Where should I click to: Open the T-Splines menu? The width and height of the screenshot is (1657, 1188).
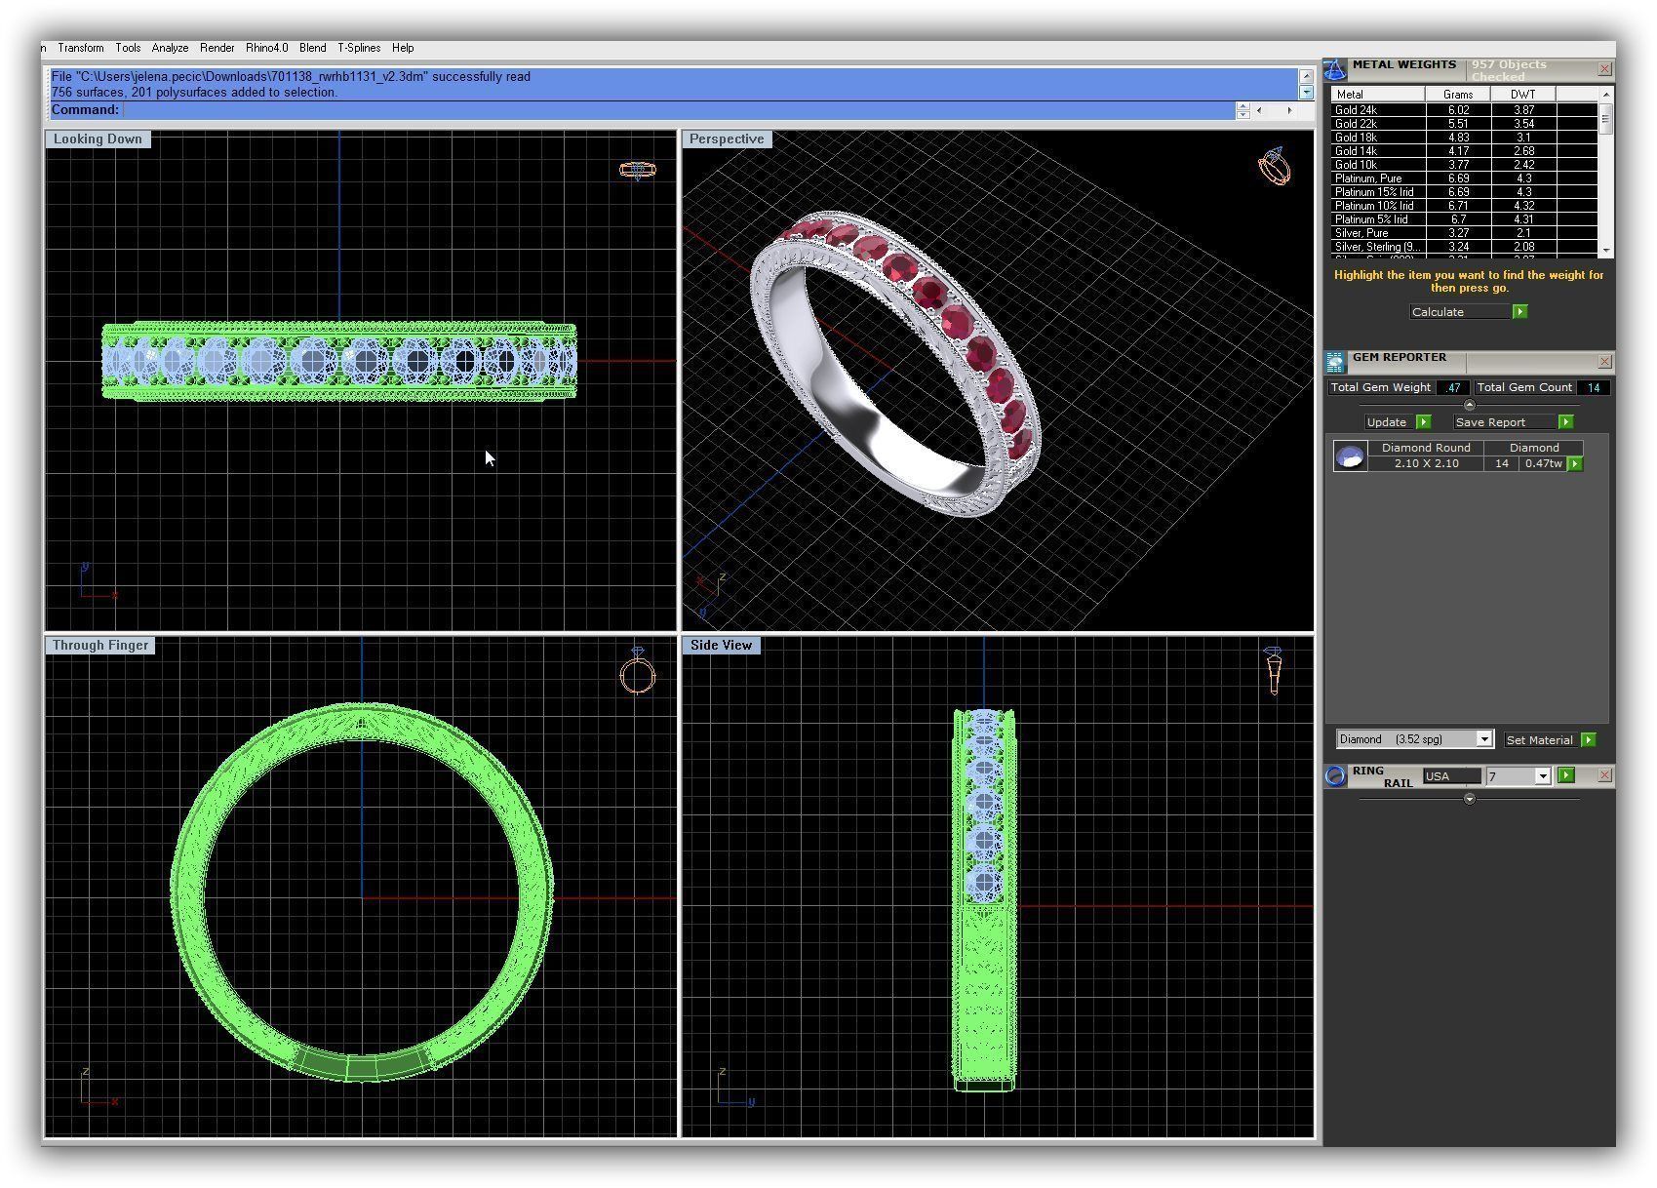click(x=359, y=48)
